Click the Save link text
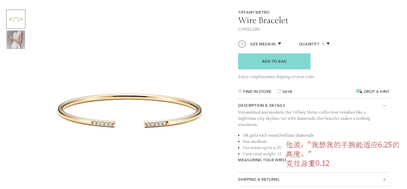 tap(287, 92)
